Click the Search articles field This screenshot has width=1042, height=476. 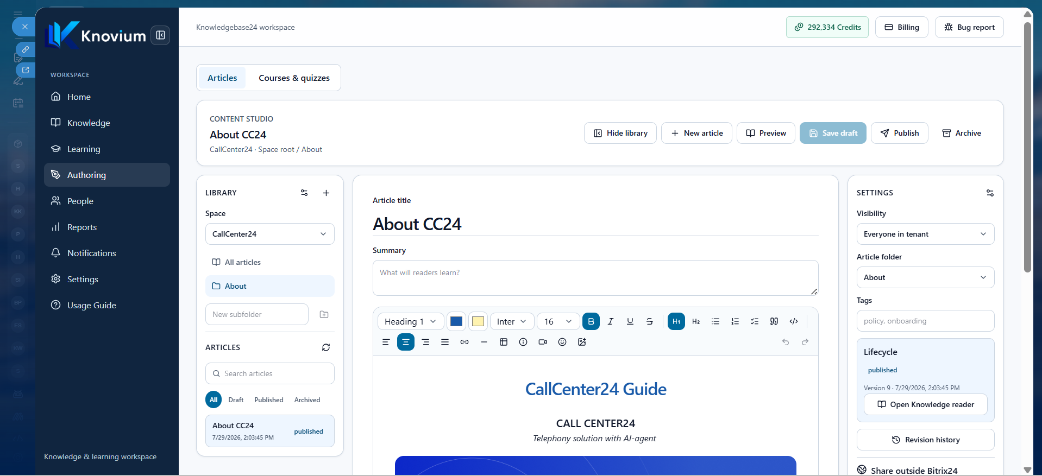pyautogui.click(x=270, y=373)
